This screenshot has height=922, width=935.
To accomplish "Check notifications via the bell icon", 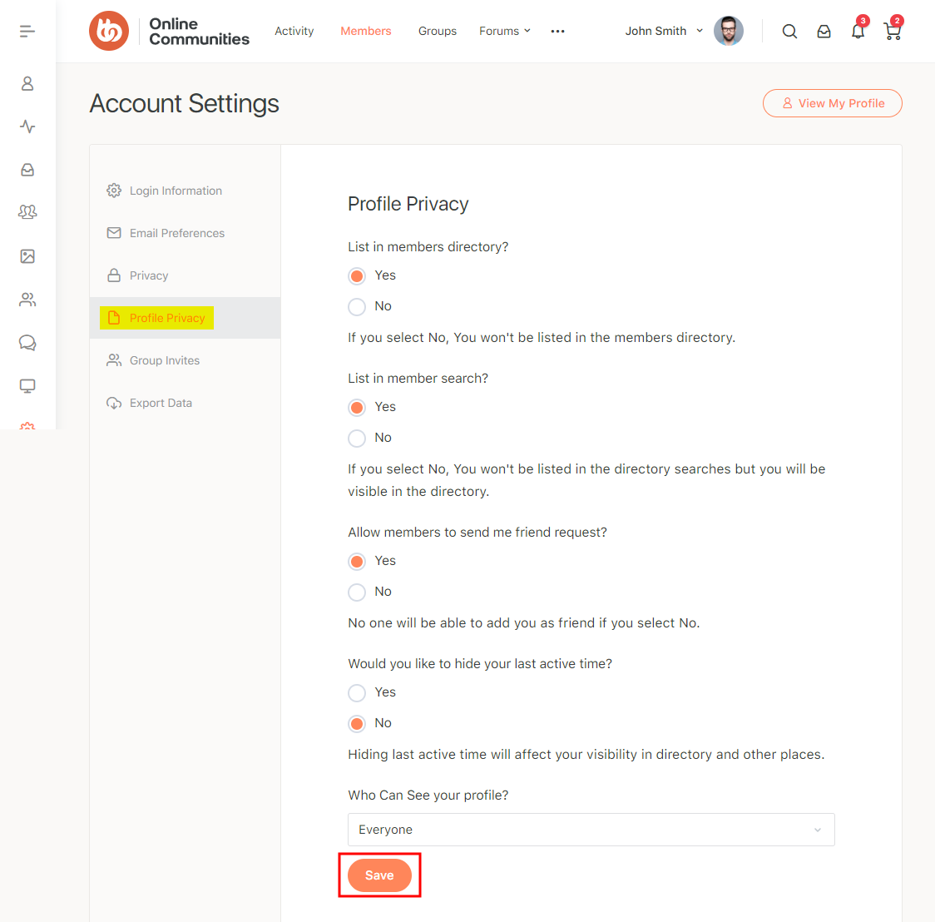I will (858, 31).
